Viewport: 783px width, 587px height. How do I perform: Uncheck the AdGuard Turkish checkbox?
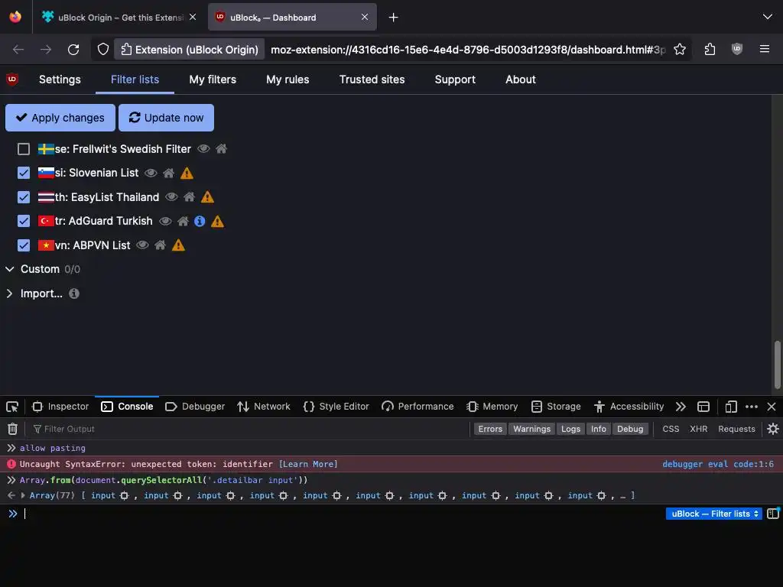24,221
